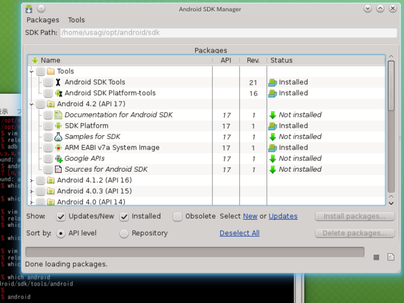404x303 pixels.
Task: Check the Tools group checkbox
Action: 40,71
